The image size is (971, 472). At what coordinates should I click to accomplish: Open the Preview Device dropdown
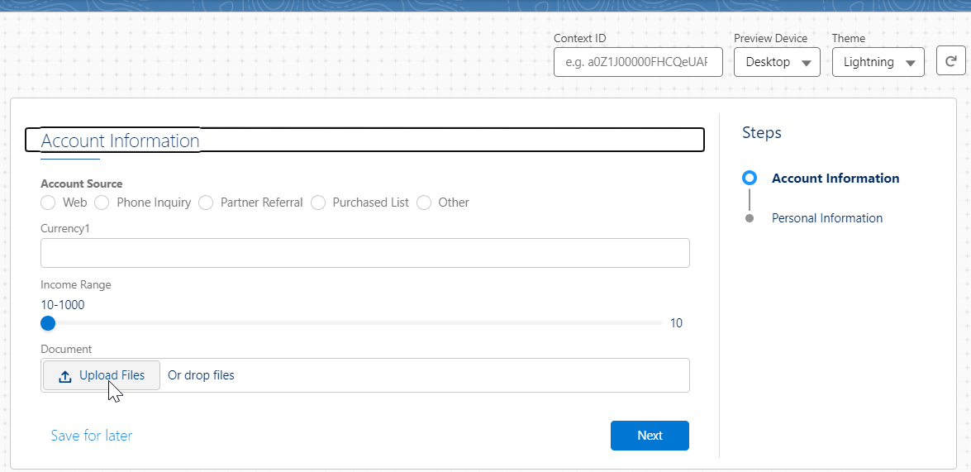pyautogui.click(x=777, y=62)
